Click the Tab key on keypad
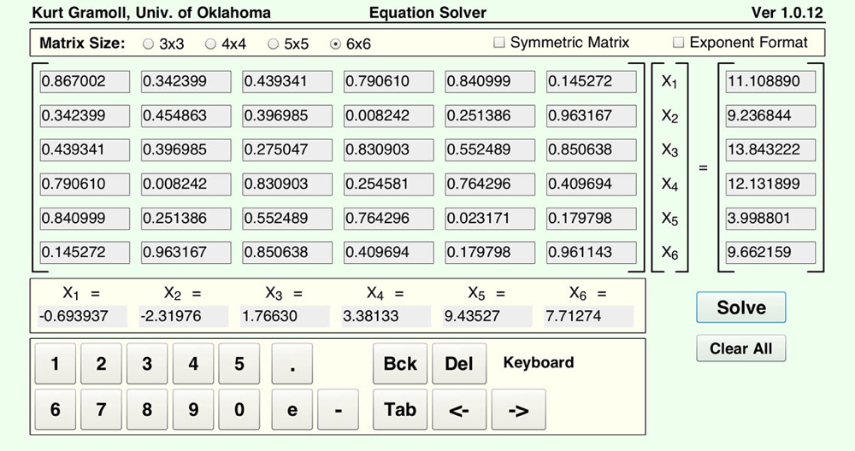This screenshot has width=855, height=451. tap(400, 409)
